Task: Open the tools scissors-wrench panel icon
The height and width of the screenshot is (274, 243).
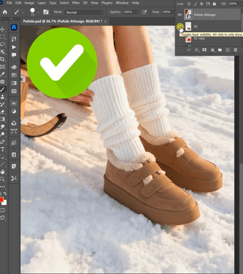Action: tap(14, 178)
